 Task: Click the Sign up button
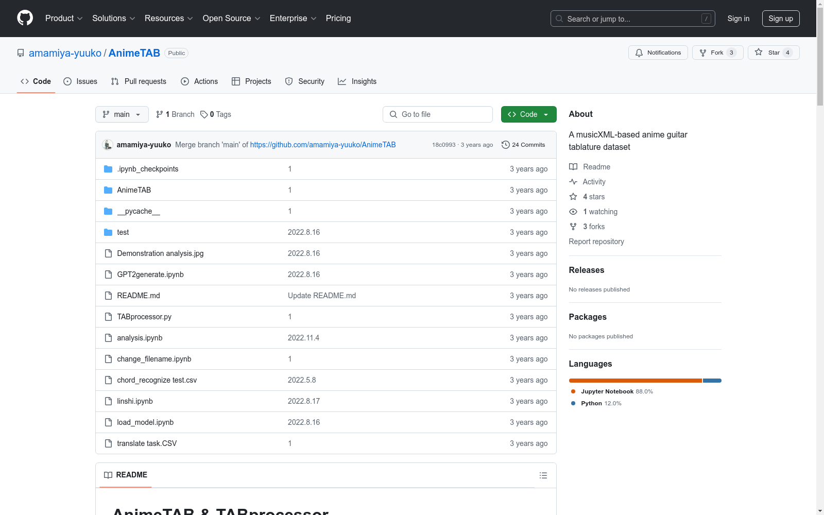(x=781, y=19)
